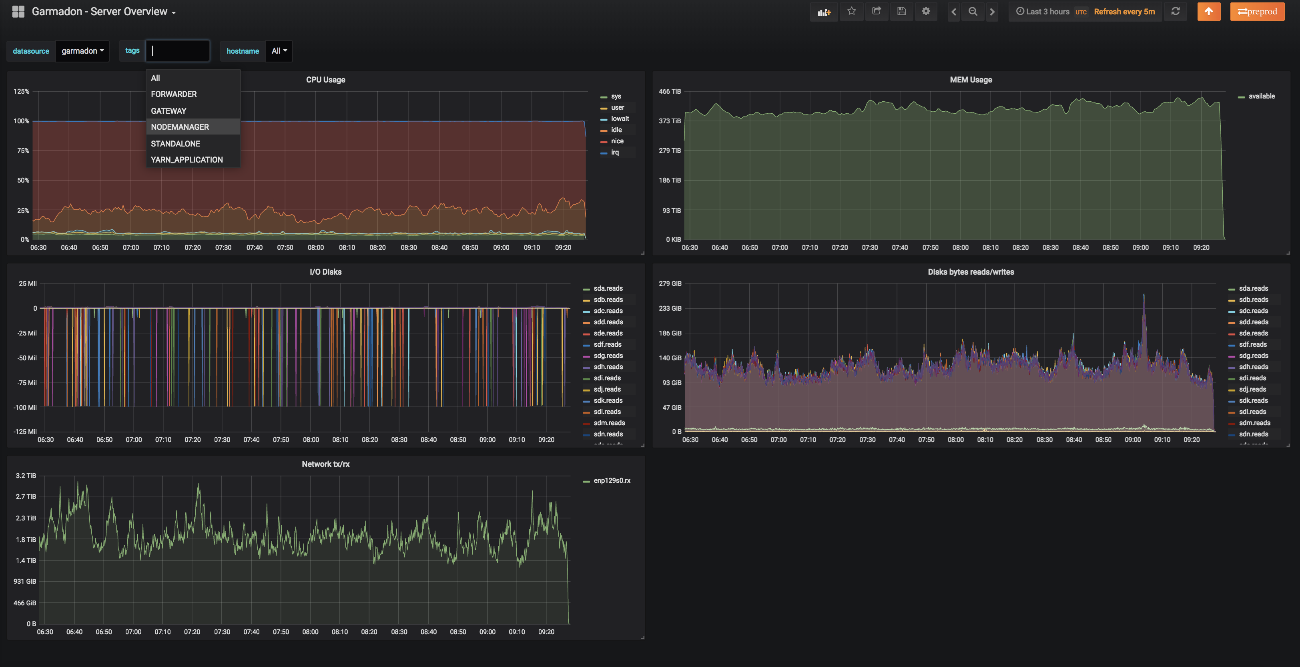Expand the Garmadon - Server Overview dashboard picker
Viewport: 1300px width, 667px height.
coord(103,12)
